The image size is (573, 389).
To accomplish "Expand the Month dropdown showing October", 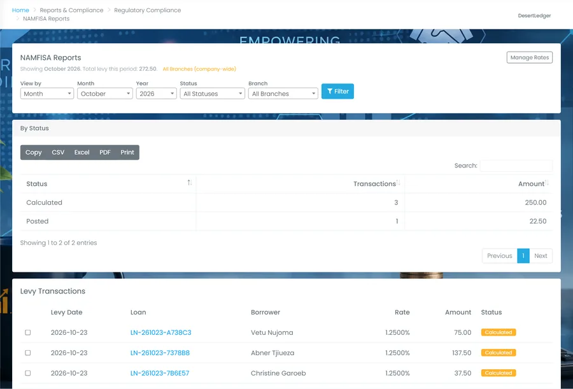I will [105, 94].
